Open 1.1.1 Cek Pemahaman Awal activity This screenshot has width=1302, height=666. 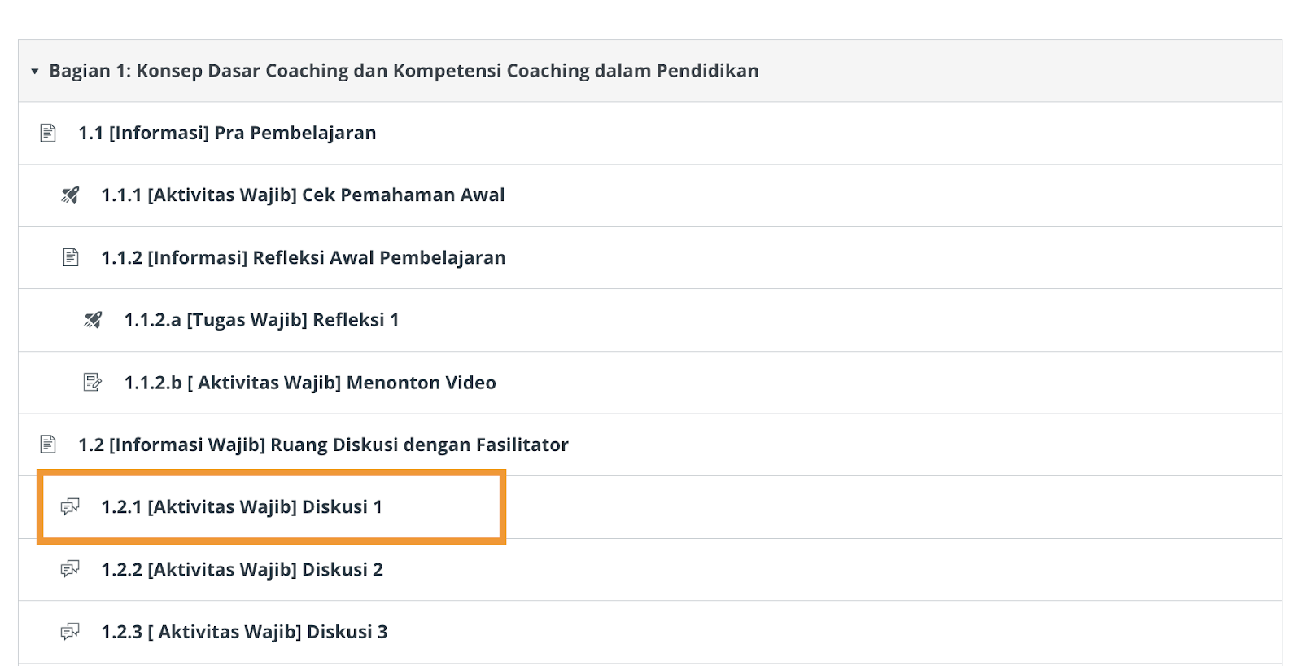pos(303,195)
